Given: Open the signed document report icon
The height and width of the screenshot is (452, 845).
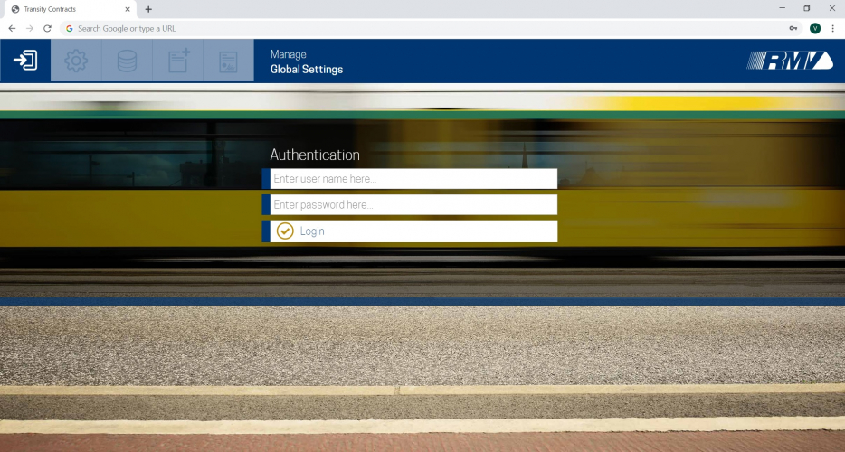Looking at the screenshot, I should [229, 61].
